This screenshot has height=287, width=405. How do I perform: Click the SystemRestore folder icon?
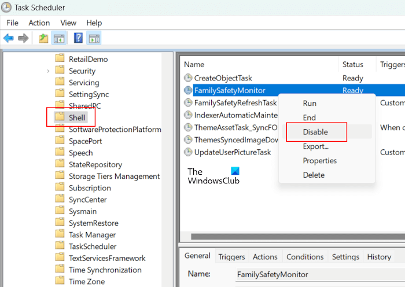click(x=60, y=222)
